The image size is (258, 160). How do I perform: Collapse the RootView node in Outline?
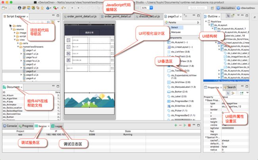[206, 21]
